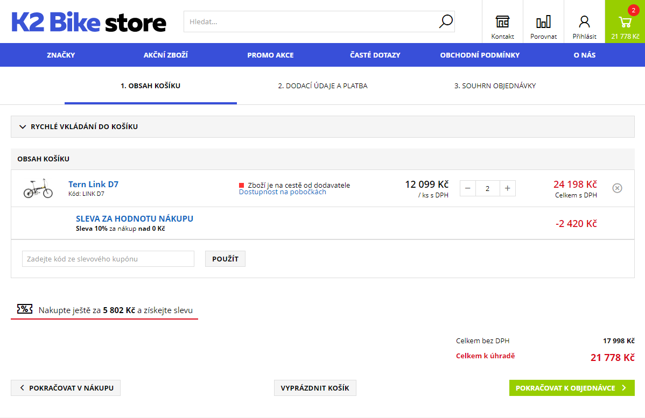Open Obchodní podmínky menu item
The height and width of the screenshot is (418, 645).
pos(480,55)
